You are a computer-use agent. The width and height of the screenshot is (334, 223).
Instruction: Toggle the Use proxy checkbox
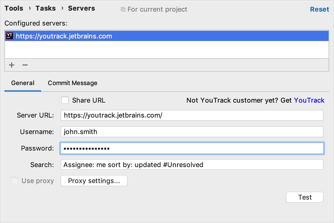(x=14, y=181)
